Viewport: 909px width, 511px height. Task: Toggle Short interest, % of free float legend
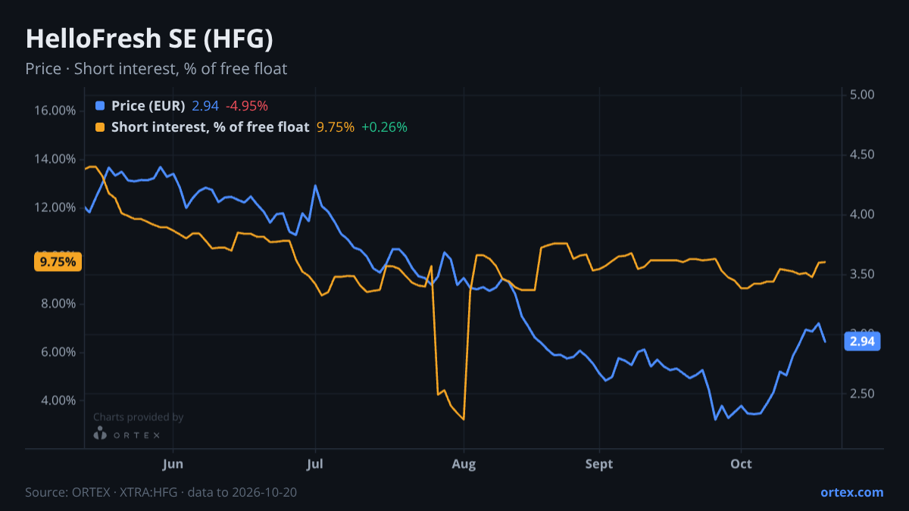[x=210, y=127]
